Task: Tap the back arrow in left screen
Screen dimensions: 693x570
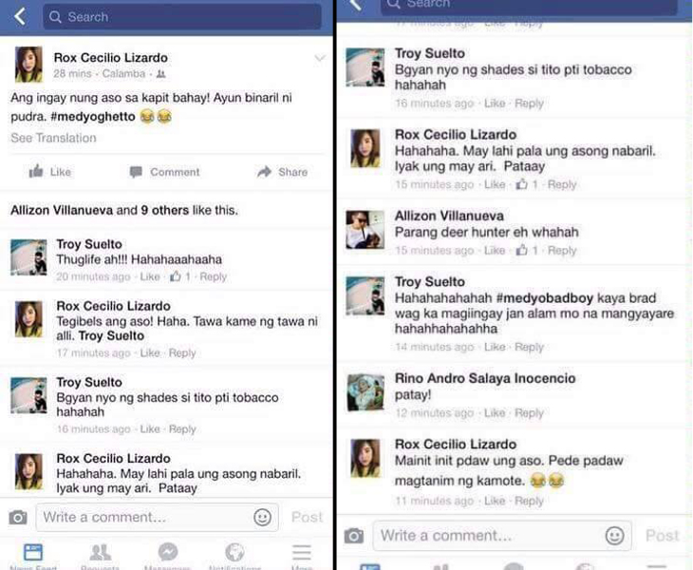Action: tap(20, 17)
